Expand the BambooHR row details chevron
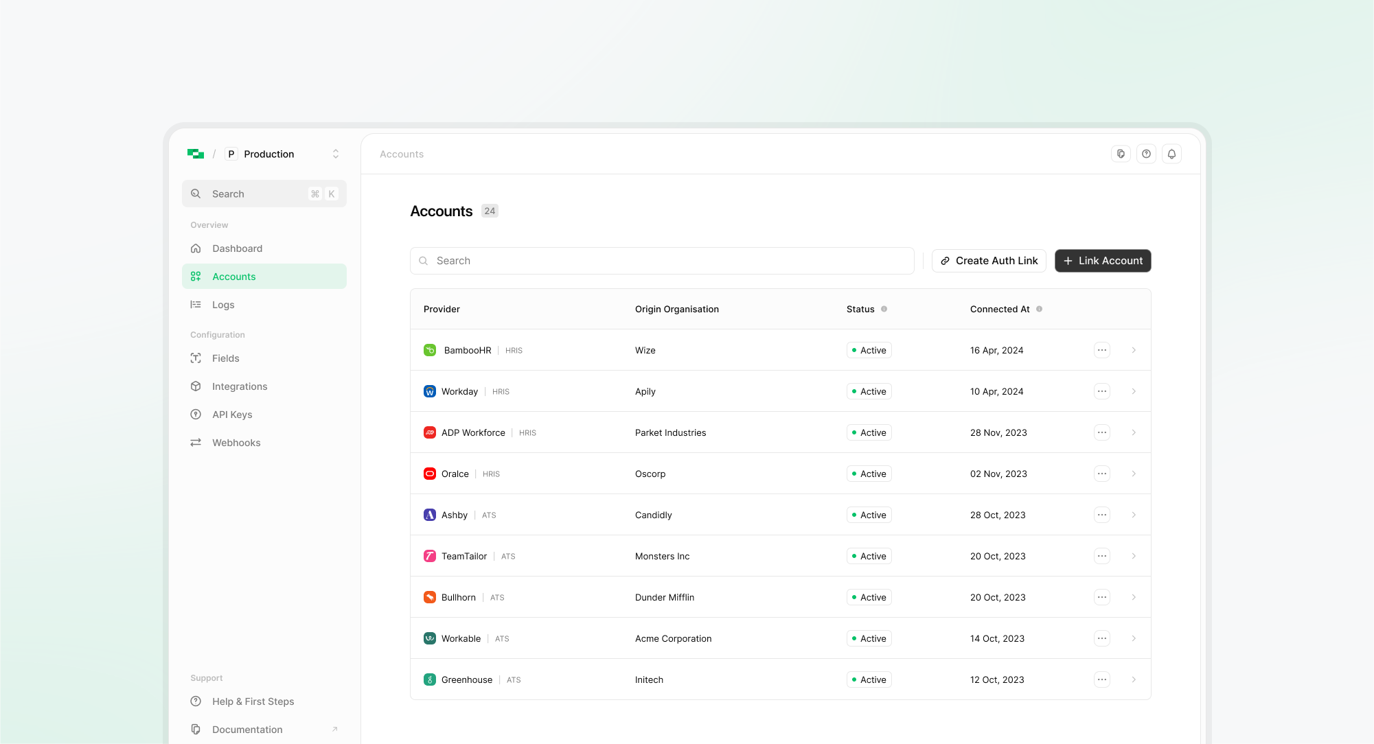 coord(1134,350)
